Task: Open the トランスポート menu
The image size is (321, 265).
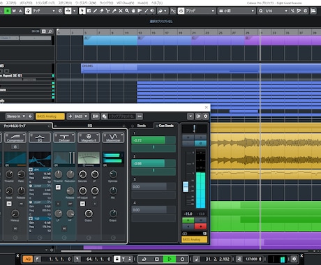Action: click(45, 3)
